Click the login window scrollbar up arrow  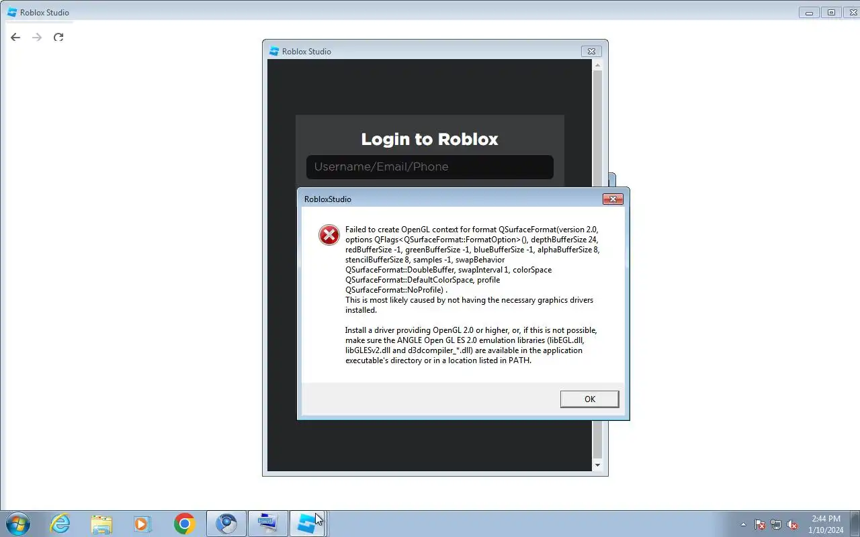597,65
